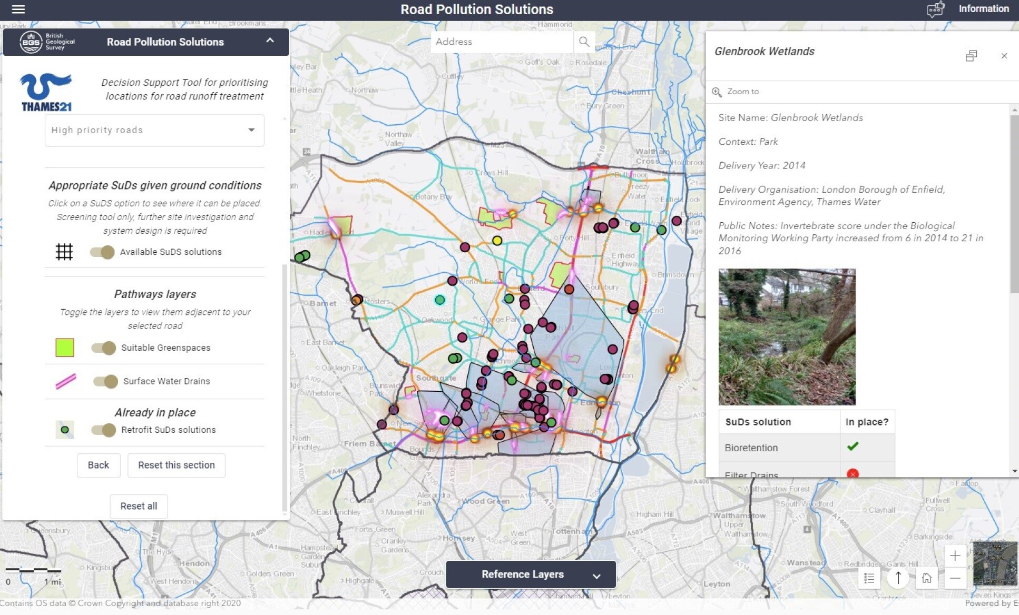Click the map zoom in plus button

tap(955, 556)
